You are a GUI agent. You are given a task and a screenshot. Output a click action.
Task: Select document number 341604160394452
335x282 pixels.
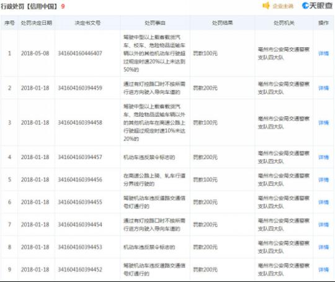80,270
